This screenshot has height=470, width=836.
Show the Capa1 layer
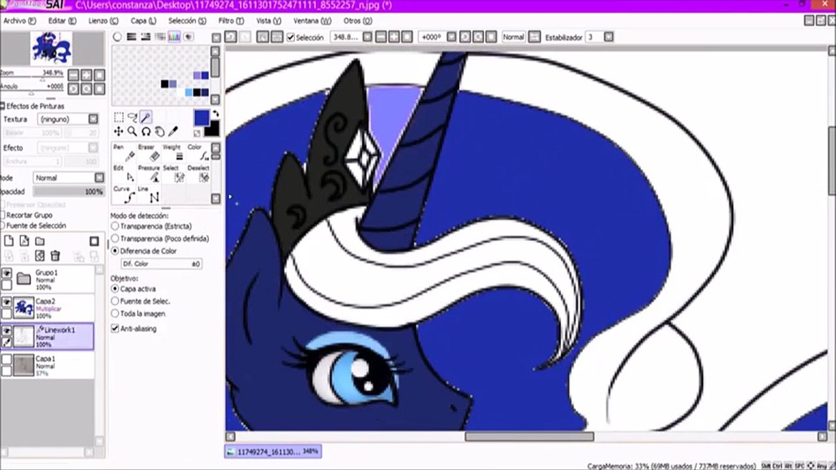pyautogui.click(x=7, y=359)
